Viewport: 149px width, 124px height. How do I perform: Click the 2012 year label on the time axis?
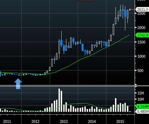(35, 122)
